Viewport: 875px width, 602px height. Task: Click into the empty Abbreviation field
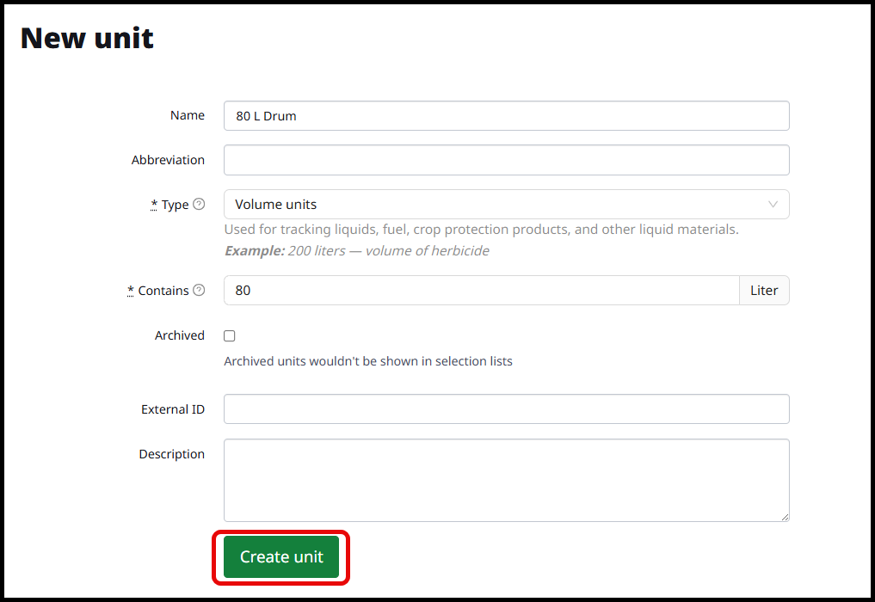[506, 160]
